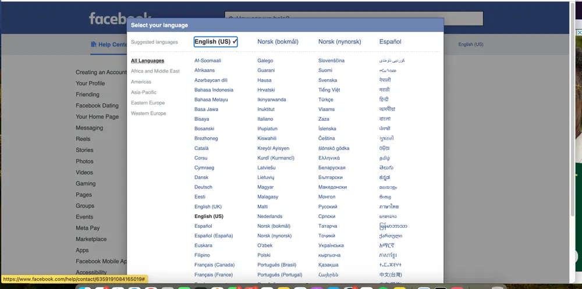Open Creating an Account help topic
The image size is (582, 289).
point(101,73)
